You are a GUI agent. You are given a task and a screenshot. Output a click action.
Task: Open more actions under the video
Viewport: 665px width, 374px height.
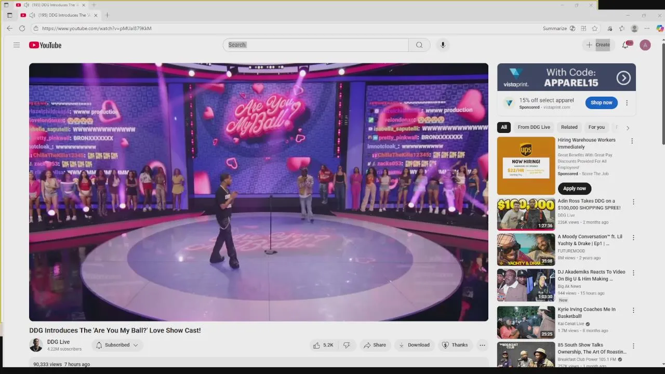(482, 345)
